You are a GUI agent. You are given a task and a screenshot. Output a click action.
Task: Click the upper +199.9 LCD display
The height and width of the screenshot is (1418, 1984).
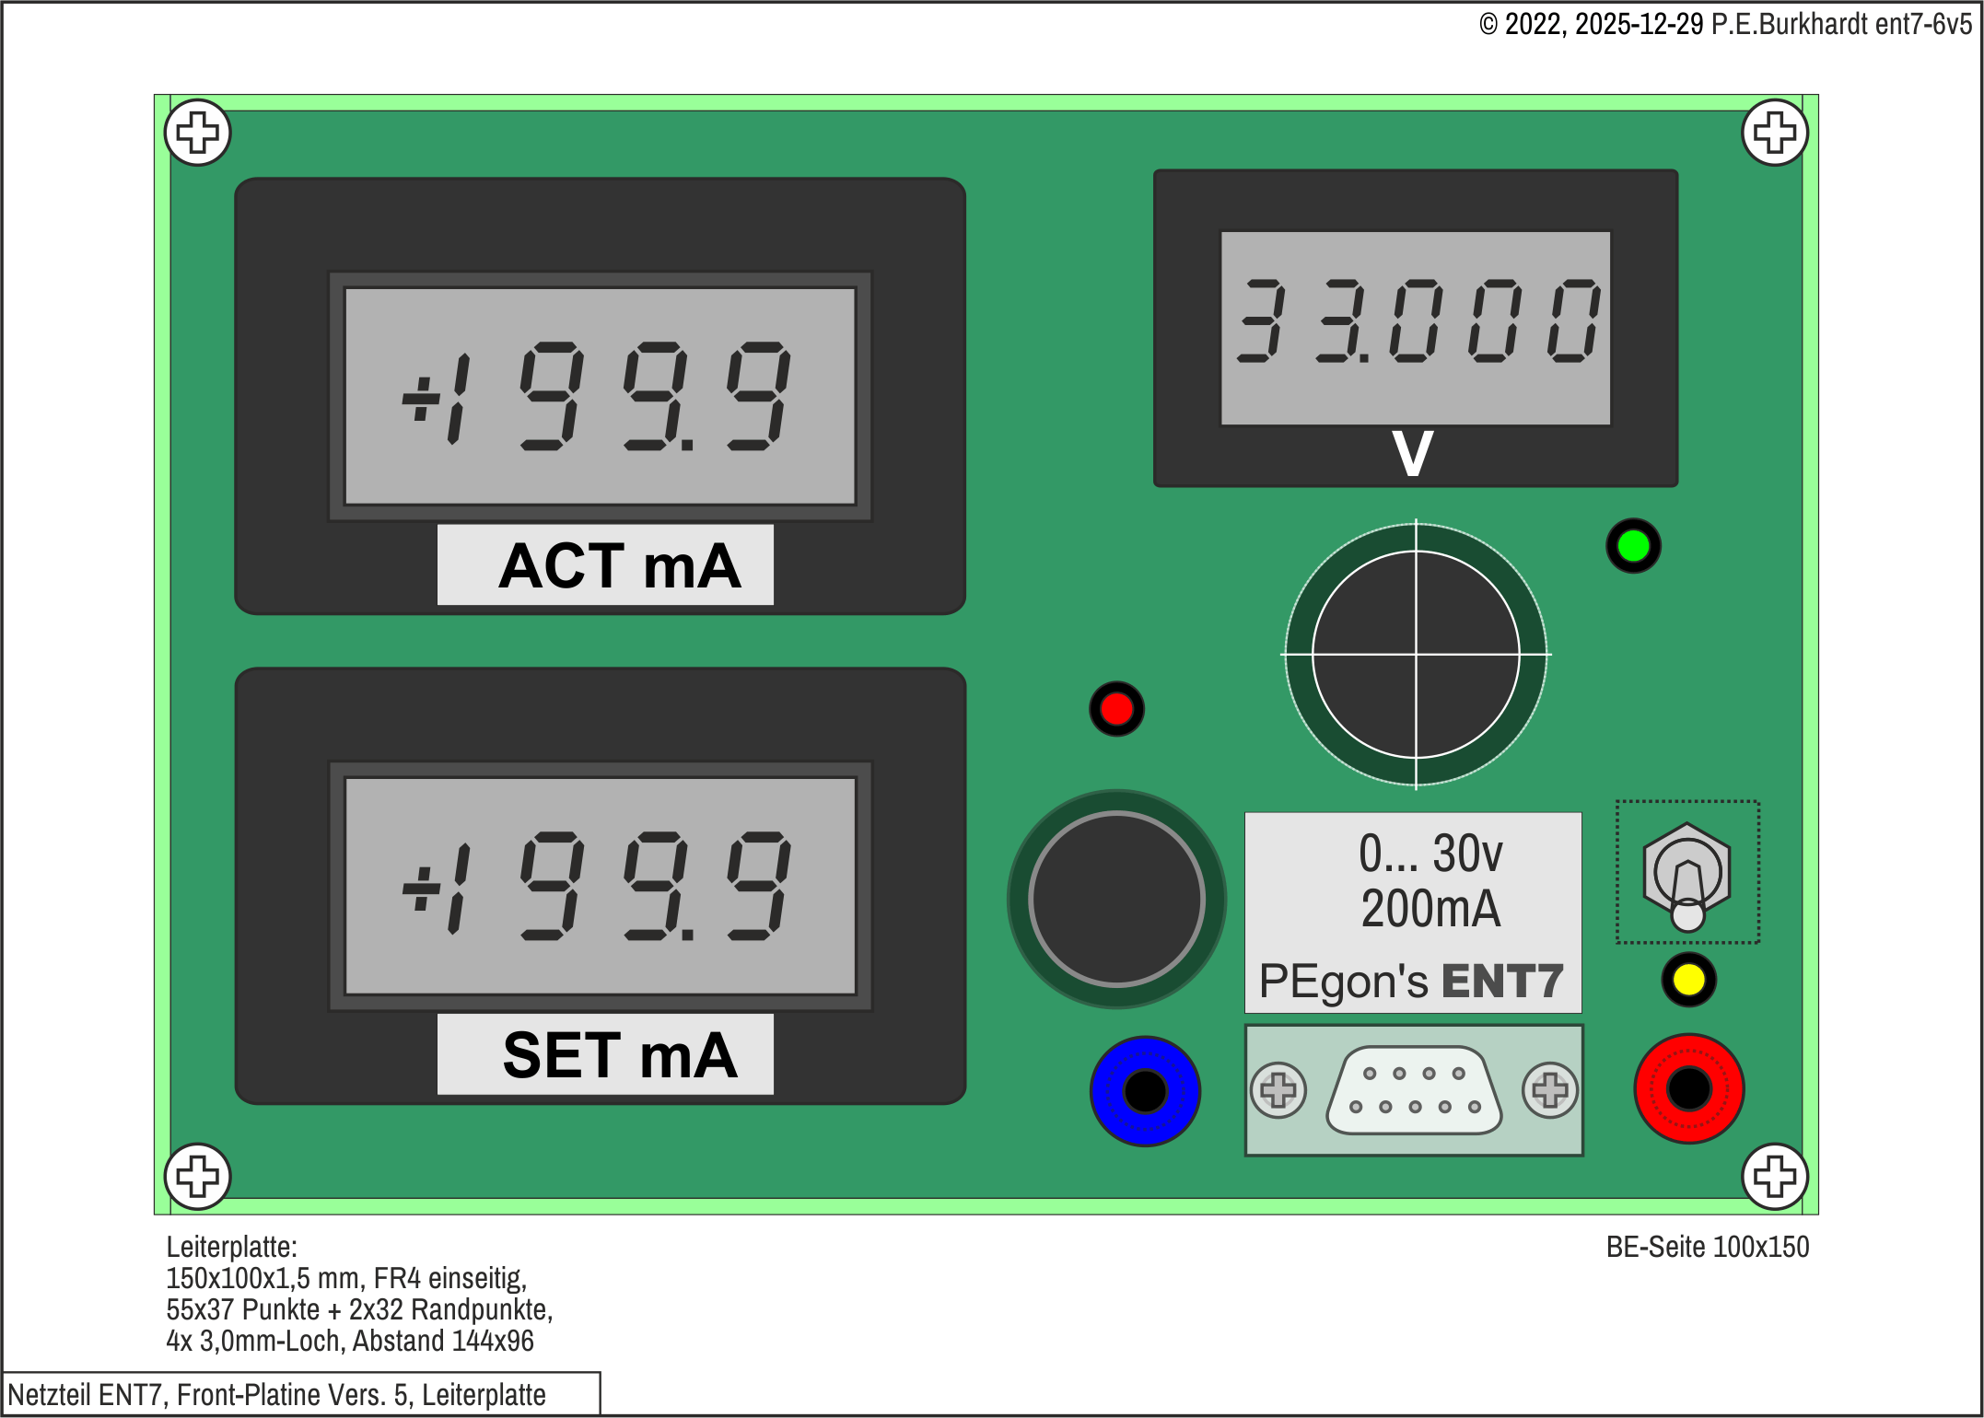point(601,396)
